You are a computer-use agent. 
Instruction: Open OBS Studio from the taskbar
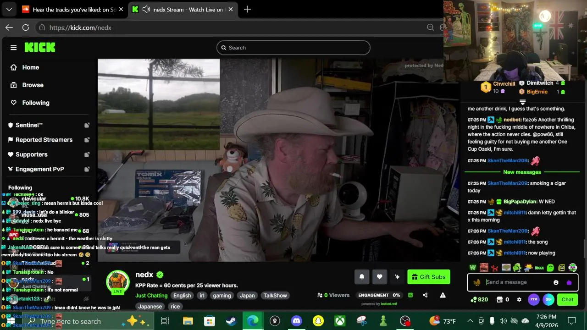click(x=405, y=321)
